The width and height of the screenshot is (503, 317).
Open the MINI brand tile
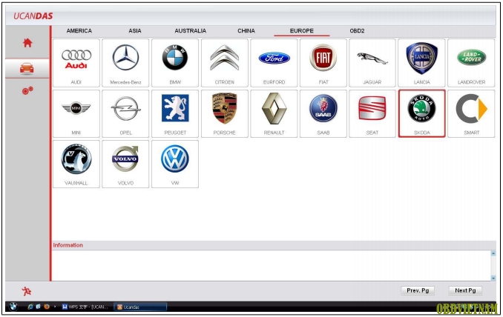click(x=76, y=113)
